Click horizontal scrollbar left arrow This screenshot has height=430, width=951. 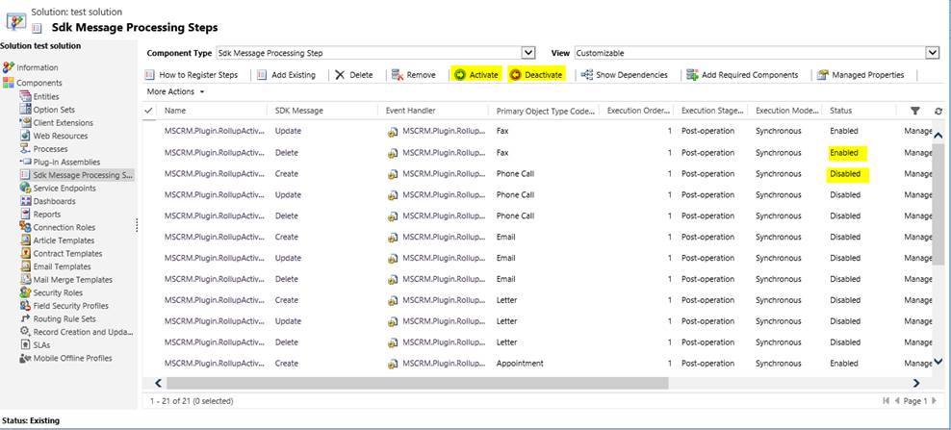point(158,383)
